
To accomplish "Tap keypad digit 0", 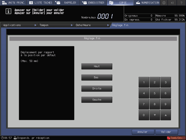I will 144,115.
